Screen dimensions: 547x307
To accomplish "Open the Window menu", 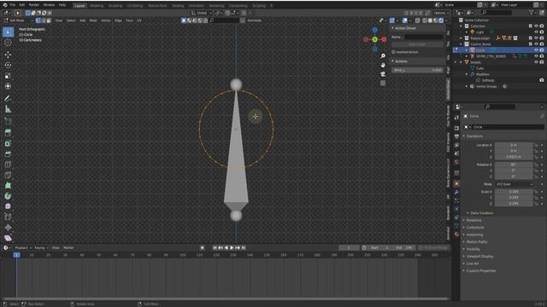I will tap(49, 5).
